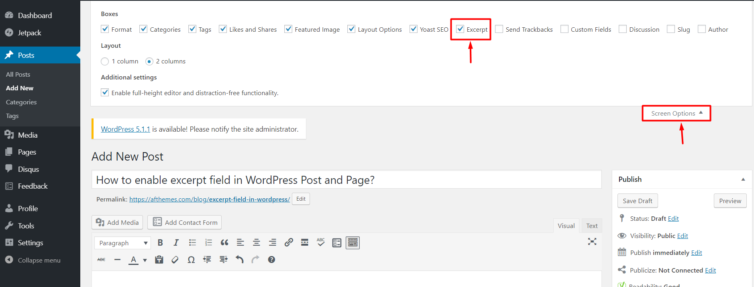This screenshot has width=754, height=287.
Task: Select the 2 columns layout
Action: coord(149,61)
